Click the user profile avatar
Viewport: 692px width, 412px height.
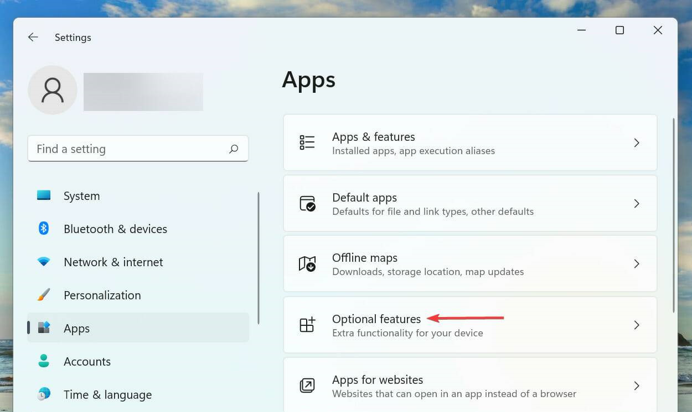[x=53, y=90]
